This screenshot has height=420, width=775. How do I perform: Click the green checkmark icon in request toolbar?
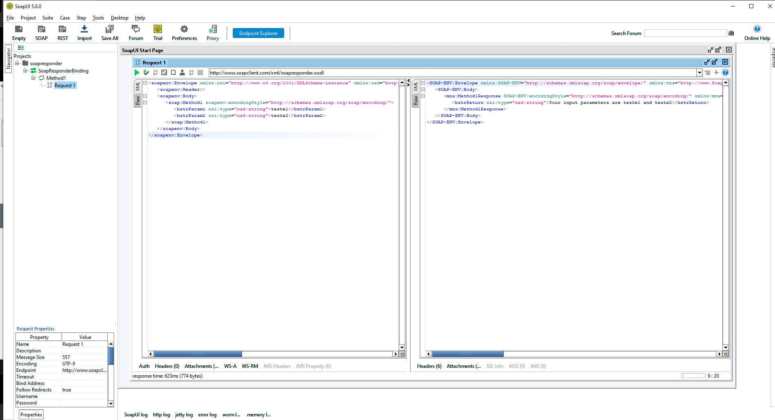coord(146,73)
